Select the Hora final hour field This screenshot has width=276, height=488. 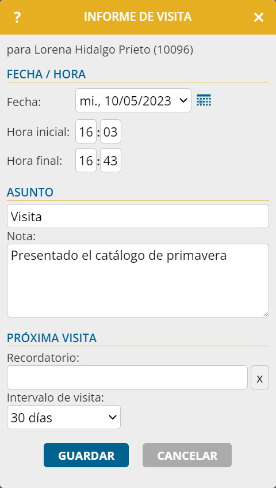86,160
